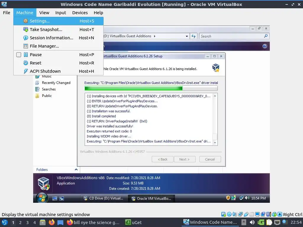Click the host volume tray icon
This screenshot has height=227, width=303.
pos(252,222)
